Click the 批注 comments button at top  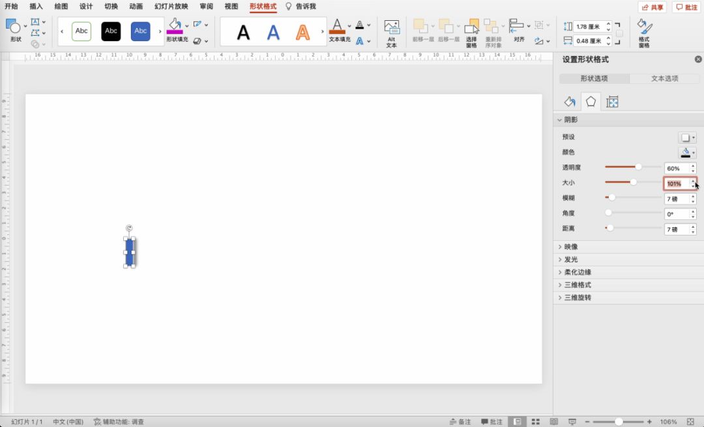[x=686, y=7]
